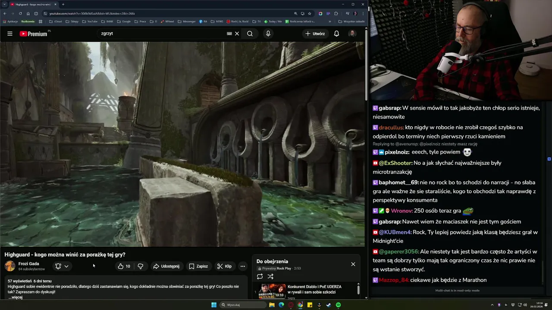Open File Explorer from taskbar
Image resolution: width=552 pixels, height=310 pixels.
tap(272, 305)
